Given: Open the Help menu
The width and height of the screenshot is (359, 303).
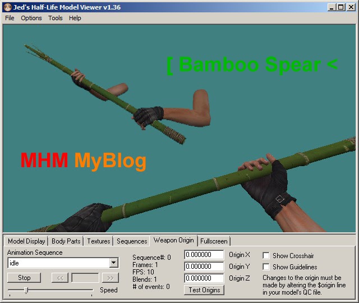Looking at the screenshot, I should coord(75,18).
